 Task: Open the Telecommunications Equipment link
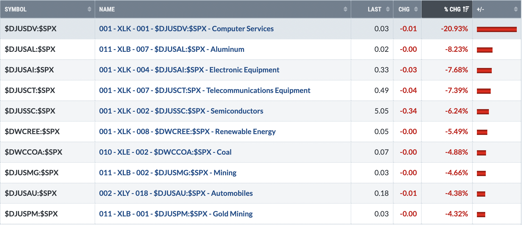205,90
